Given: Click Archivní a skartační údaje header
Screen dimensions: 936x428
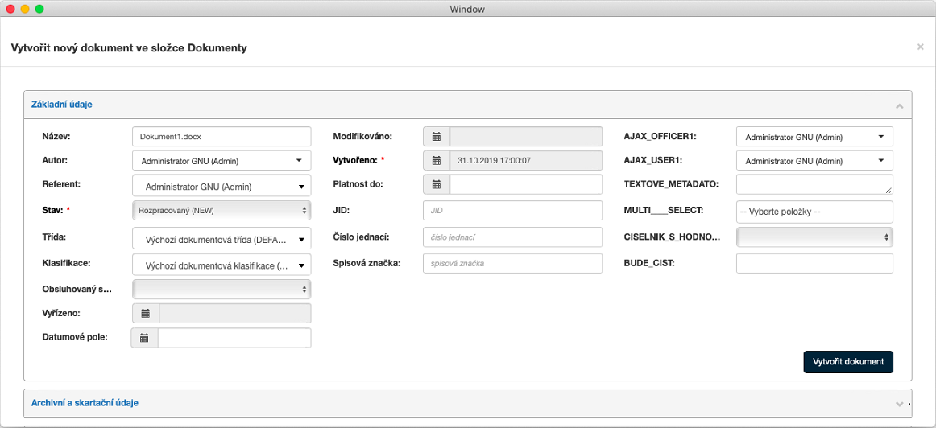Looking at the screenshot, I should point(90,402).
